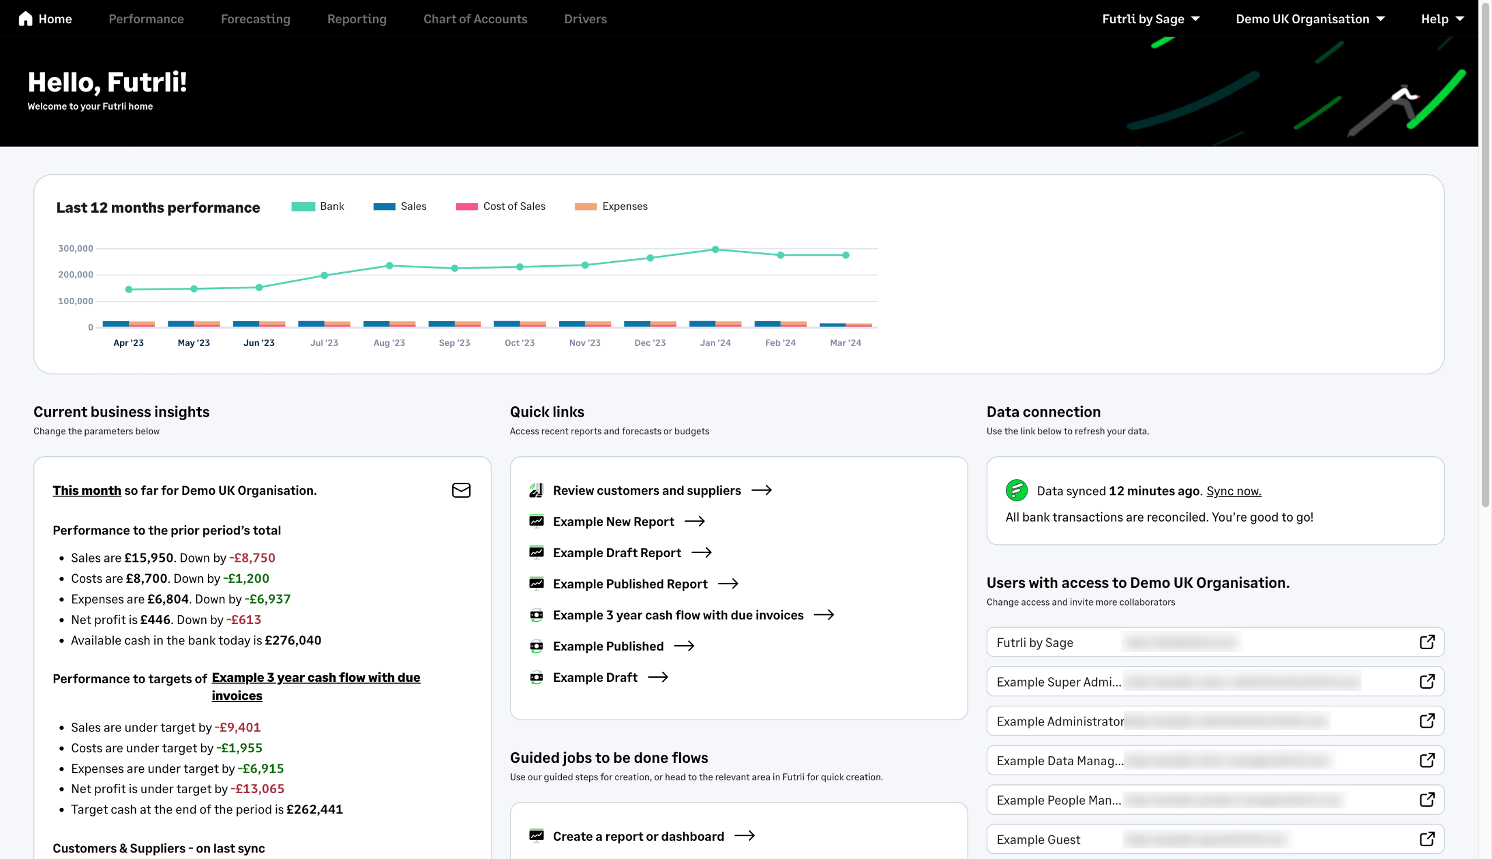Click the report icon beside Example New Report
This screenshot has height=859, width=1492.
click(536, 521)
